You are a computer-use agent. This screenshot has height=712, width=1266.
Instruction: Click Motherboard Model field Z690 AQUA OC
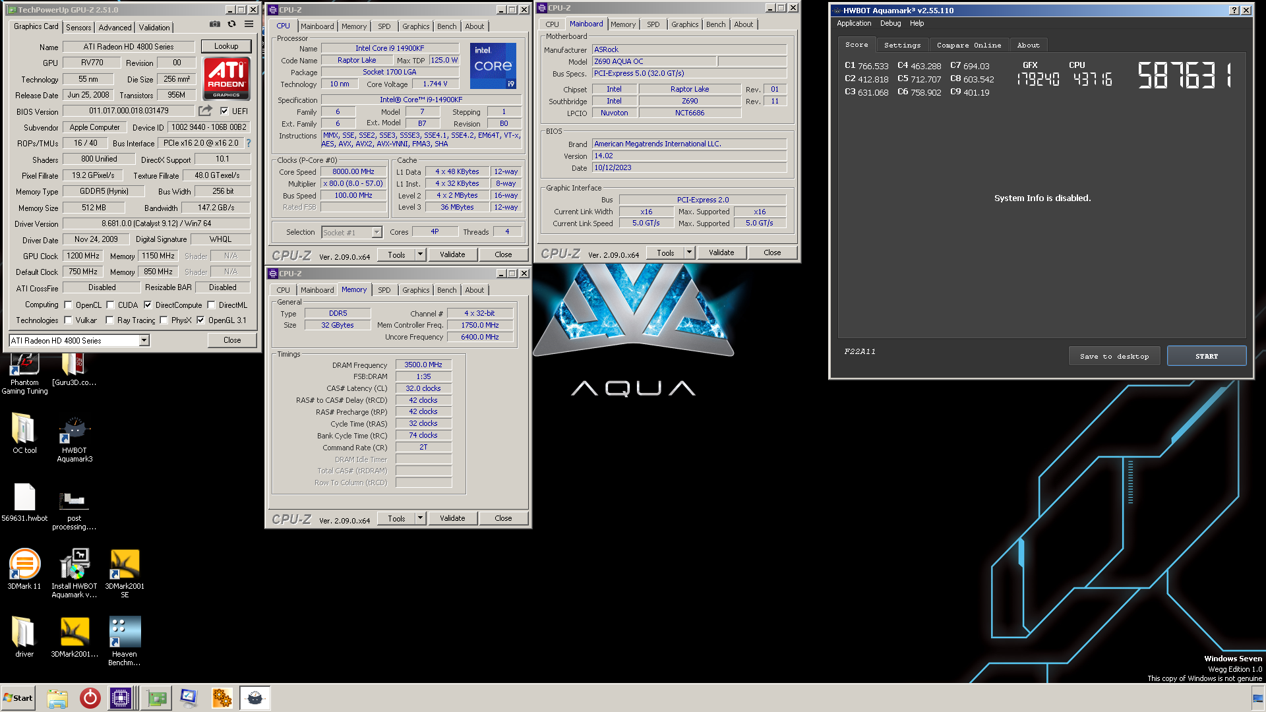tap(654, 61)
